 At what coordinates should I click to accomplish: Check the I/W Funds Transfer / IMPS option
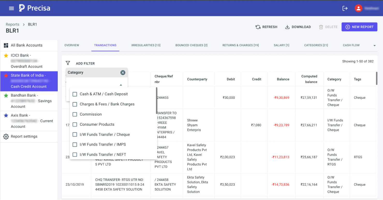[75, 144]
